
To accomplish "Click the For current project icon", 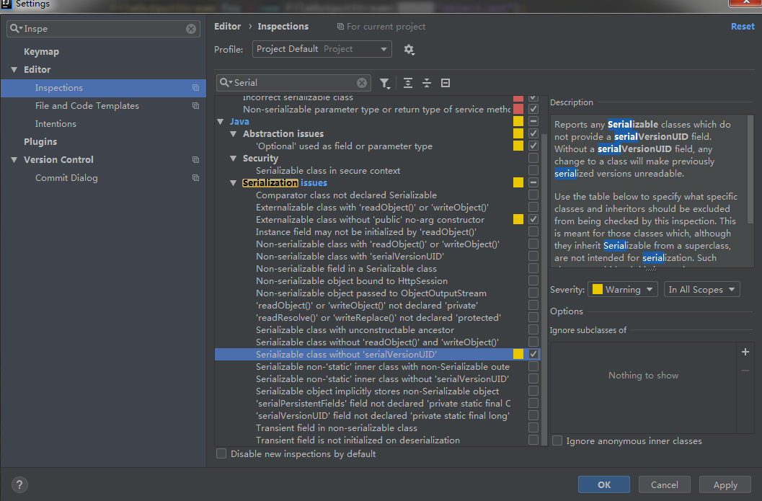I will point(341,27).
